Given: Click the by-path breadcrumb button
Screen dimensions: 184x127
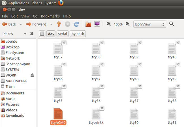Looking at the screenshot, I should [x=78, y=34].
